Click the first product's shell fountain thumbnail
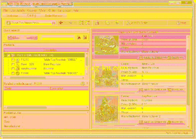This screenshot has width=196, height=139. coord(107,45)
